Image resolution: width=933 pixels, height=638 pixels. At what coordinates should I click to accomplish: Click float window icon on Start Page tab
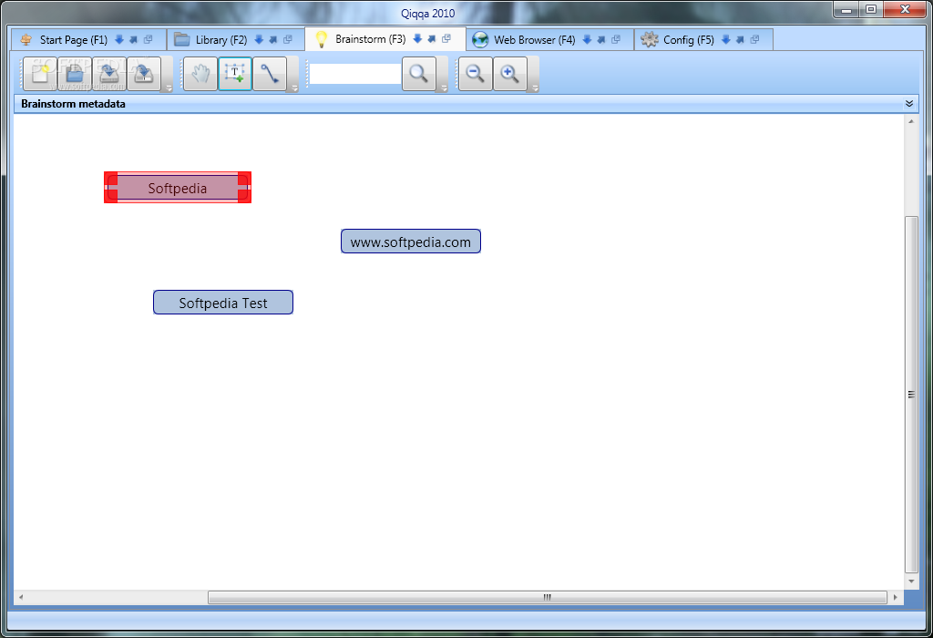(x=149, y=39)
